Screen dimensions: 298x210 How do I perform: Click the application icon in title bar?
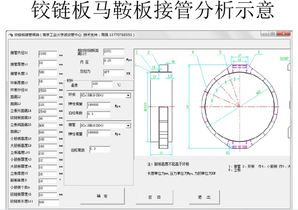(10, 34)
